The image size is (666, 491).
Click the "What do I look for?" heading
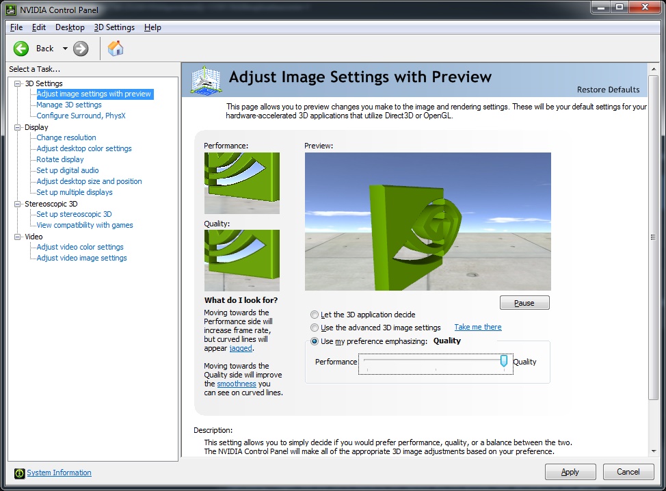(241, 300)
